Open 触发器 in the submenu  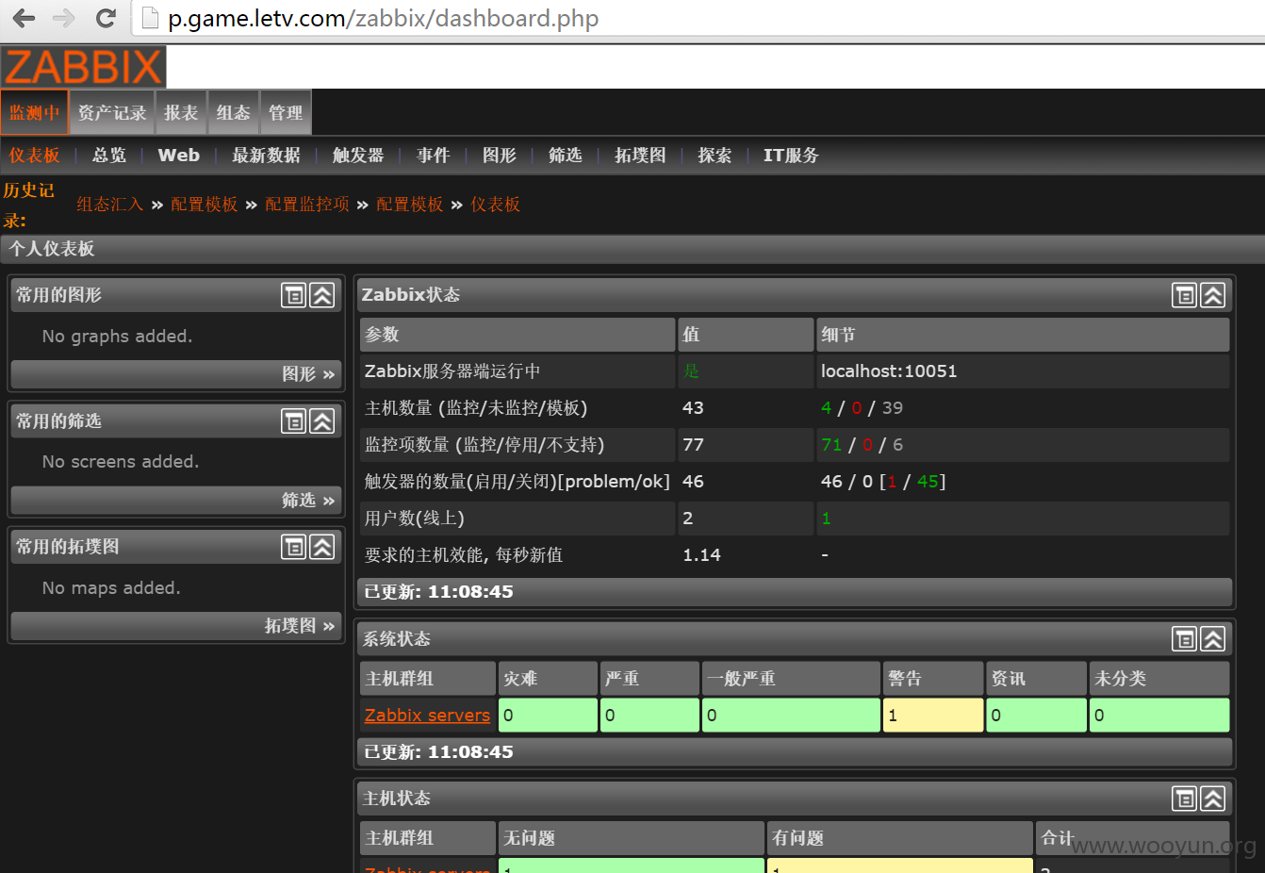[x=358, y=156]
